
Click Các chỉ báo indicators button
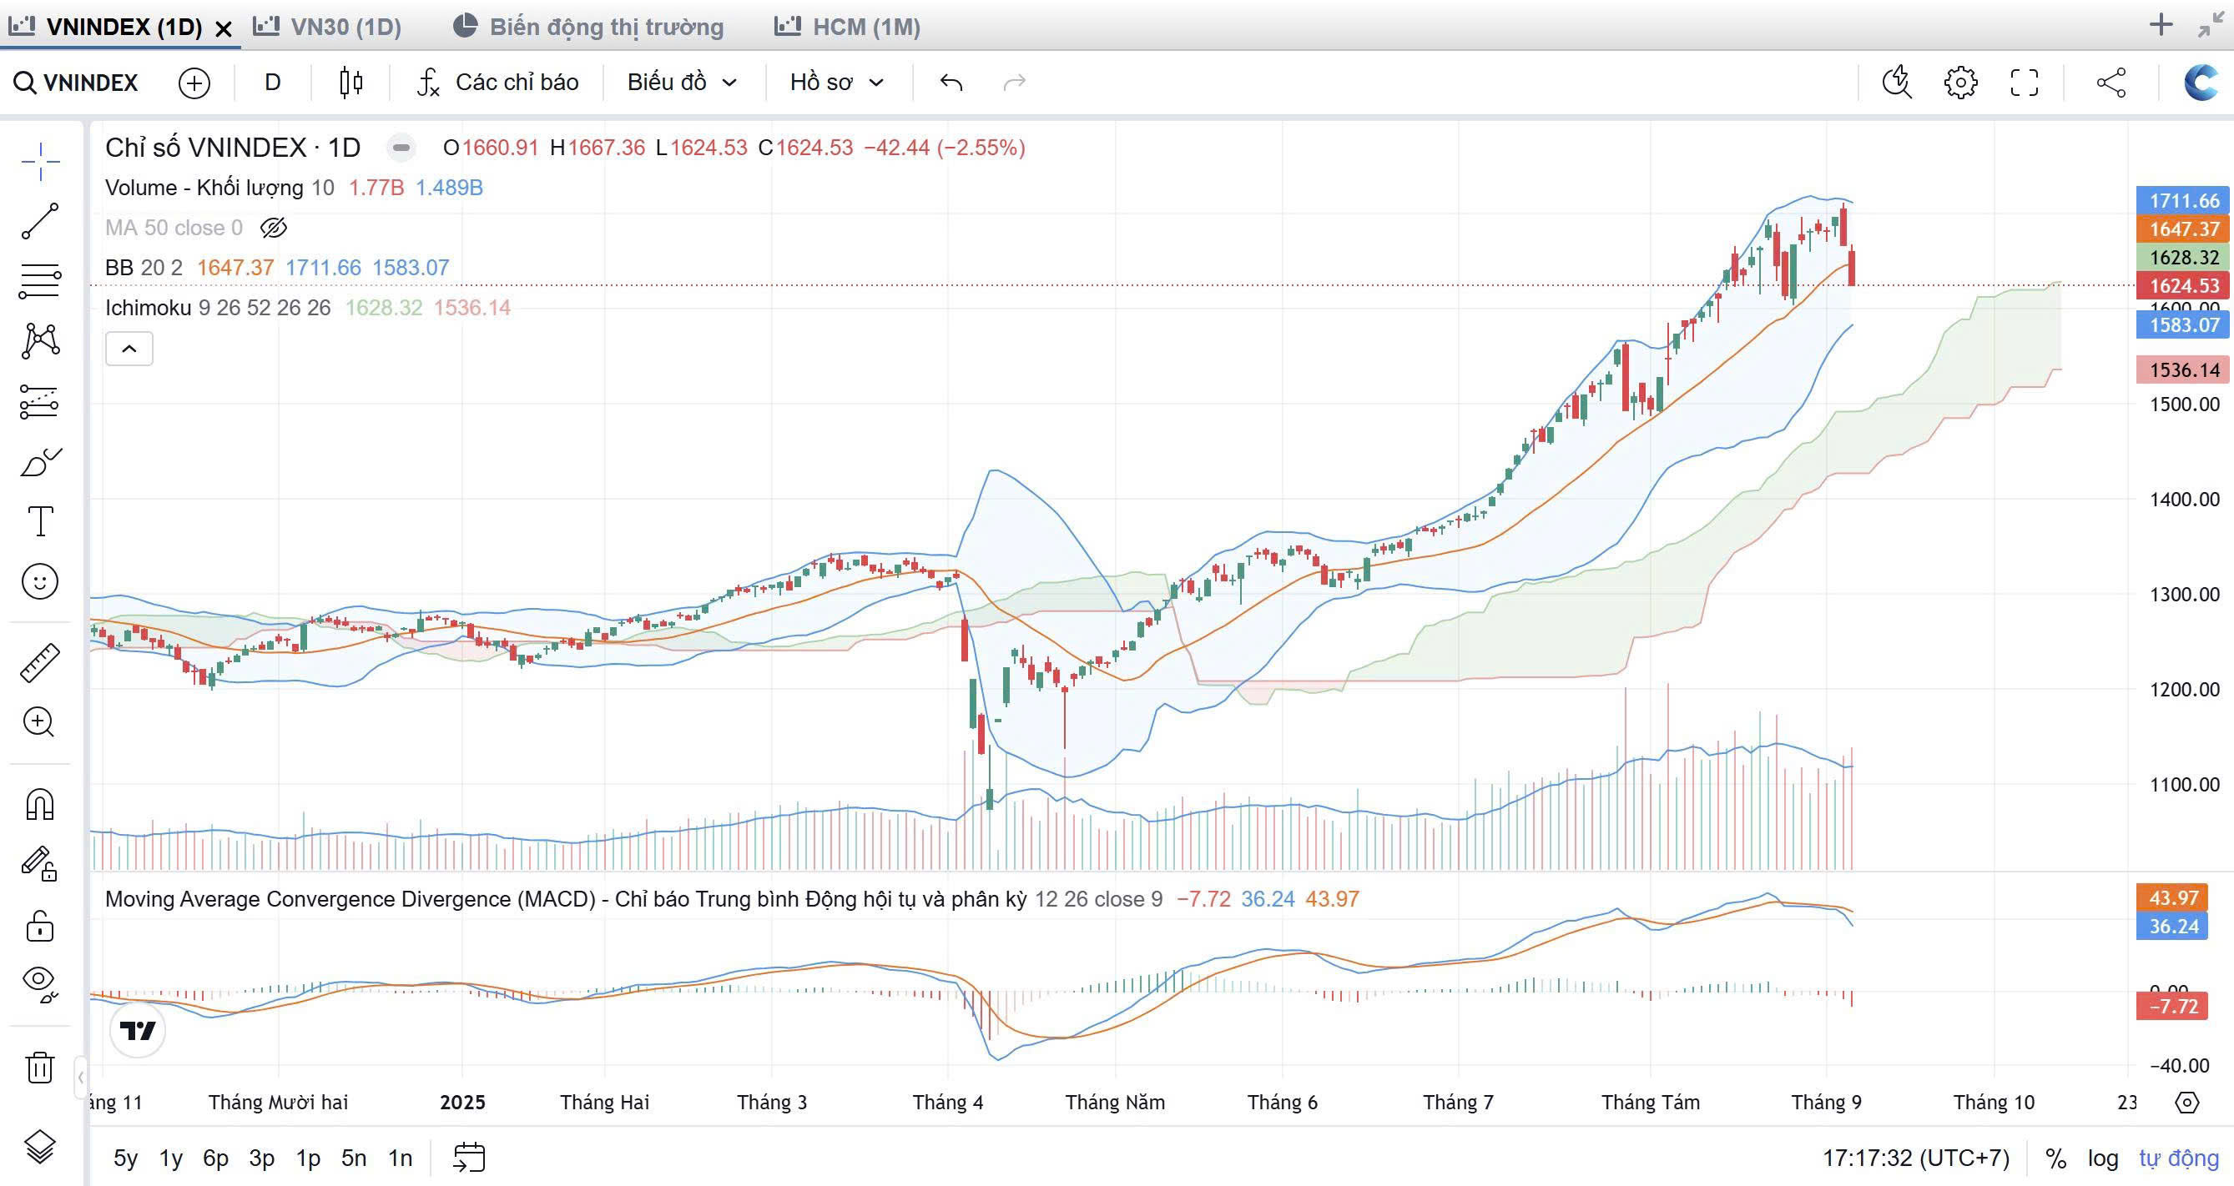click(498, 83)
